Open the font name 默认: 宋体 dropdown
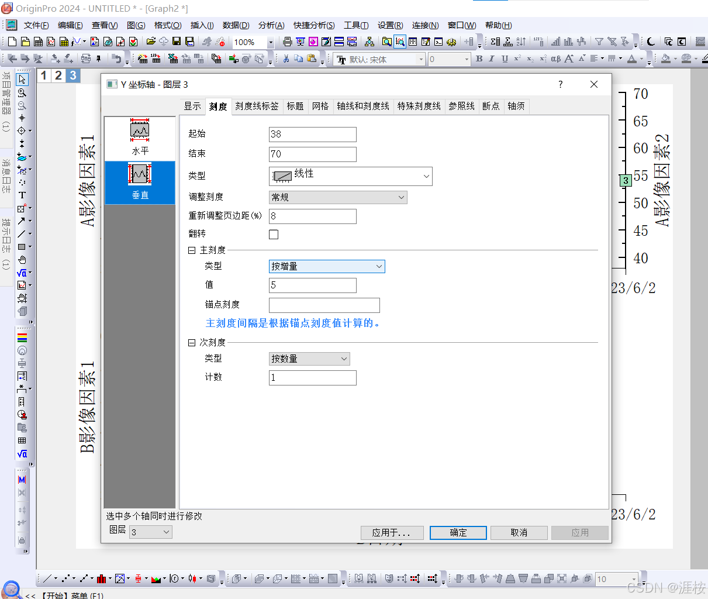Viewport: 708px width, 599px height. pyautogui.click(x=421, y=59)
